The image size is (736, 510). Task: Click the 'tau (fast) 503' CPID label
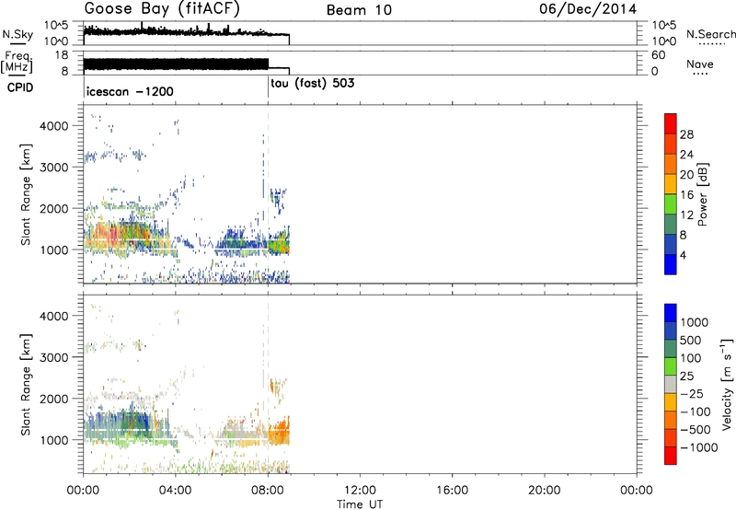tap(312, 84)
